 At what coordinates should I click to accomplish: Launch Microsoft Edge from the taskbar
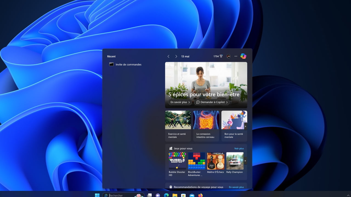tap(166, 195)
